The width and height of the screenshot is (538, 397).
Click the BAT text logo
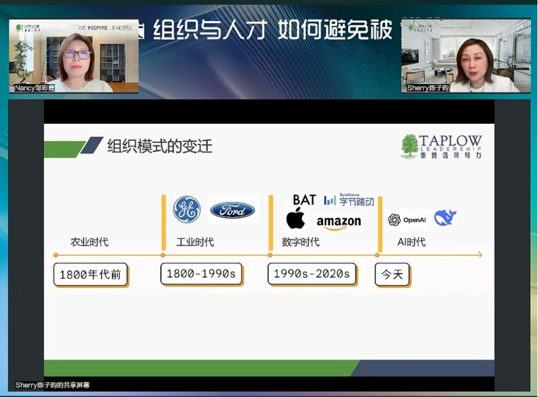pos(304,200)
